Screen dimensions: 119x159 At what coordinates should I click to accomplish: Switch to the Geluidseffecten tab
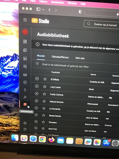point(60,57)
